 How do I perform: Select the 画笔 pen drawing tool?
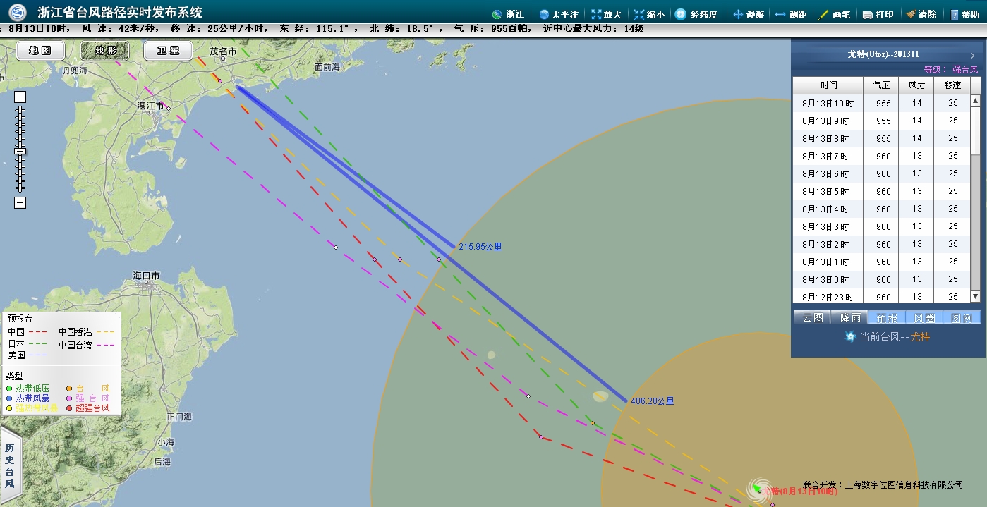pos(823,14)
